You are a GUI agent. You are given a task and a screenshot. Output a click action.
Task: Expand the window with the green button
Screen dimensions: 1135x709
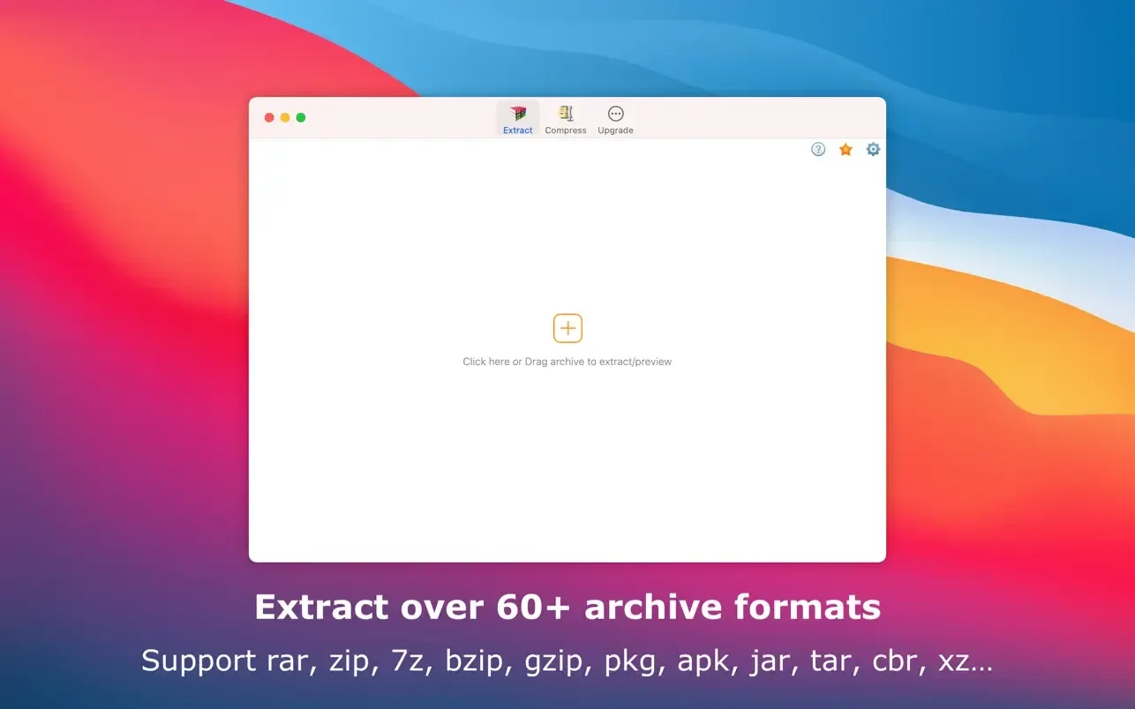(300, 116)
